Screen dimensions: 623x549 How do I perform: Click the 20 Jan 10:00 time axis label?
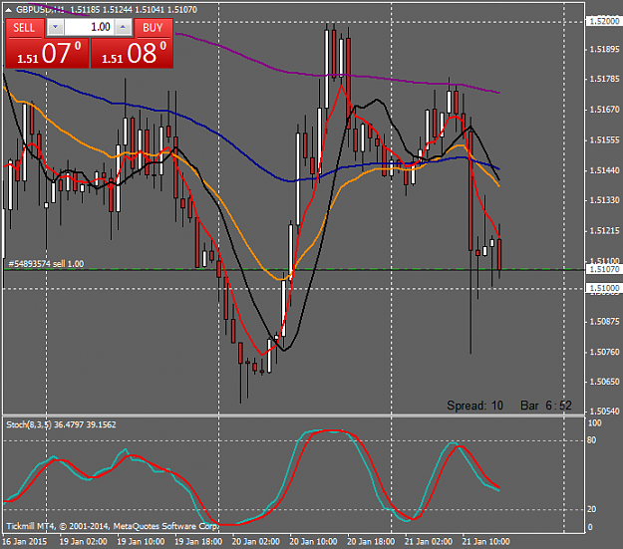click(x=313, y=541)
